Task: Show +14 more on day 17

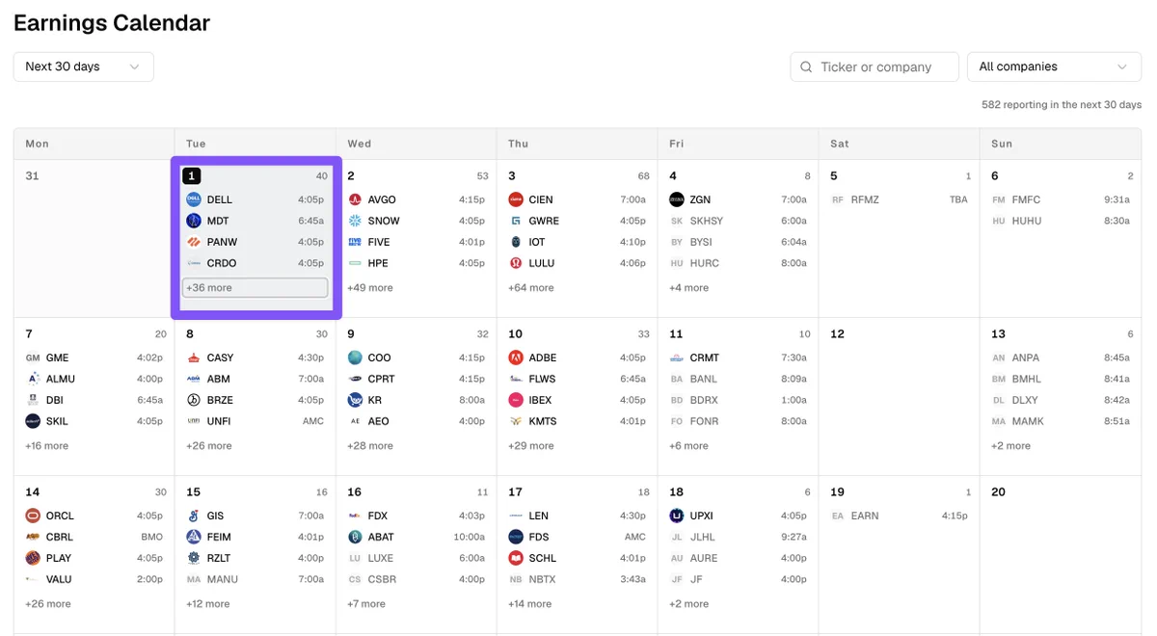Action: point(530,604)
